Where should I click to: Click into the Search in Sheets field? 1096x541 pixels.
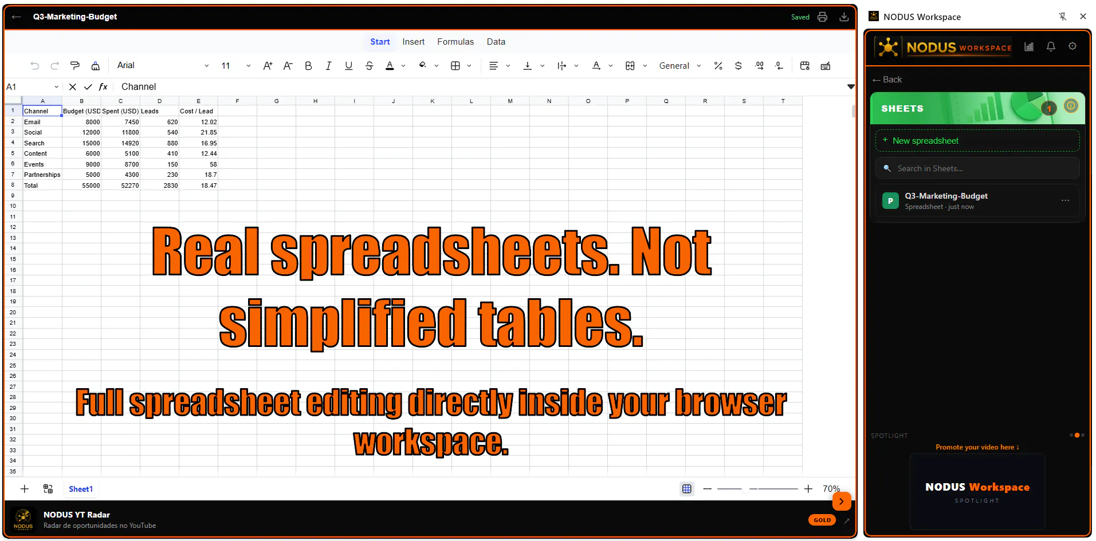pyautogui.click(x=977, y=168)
